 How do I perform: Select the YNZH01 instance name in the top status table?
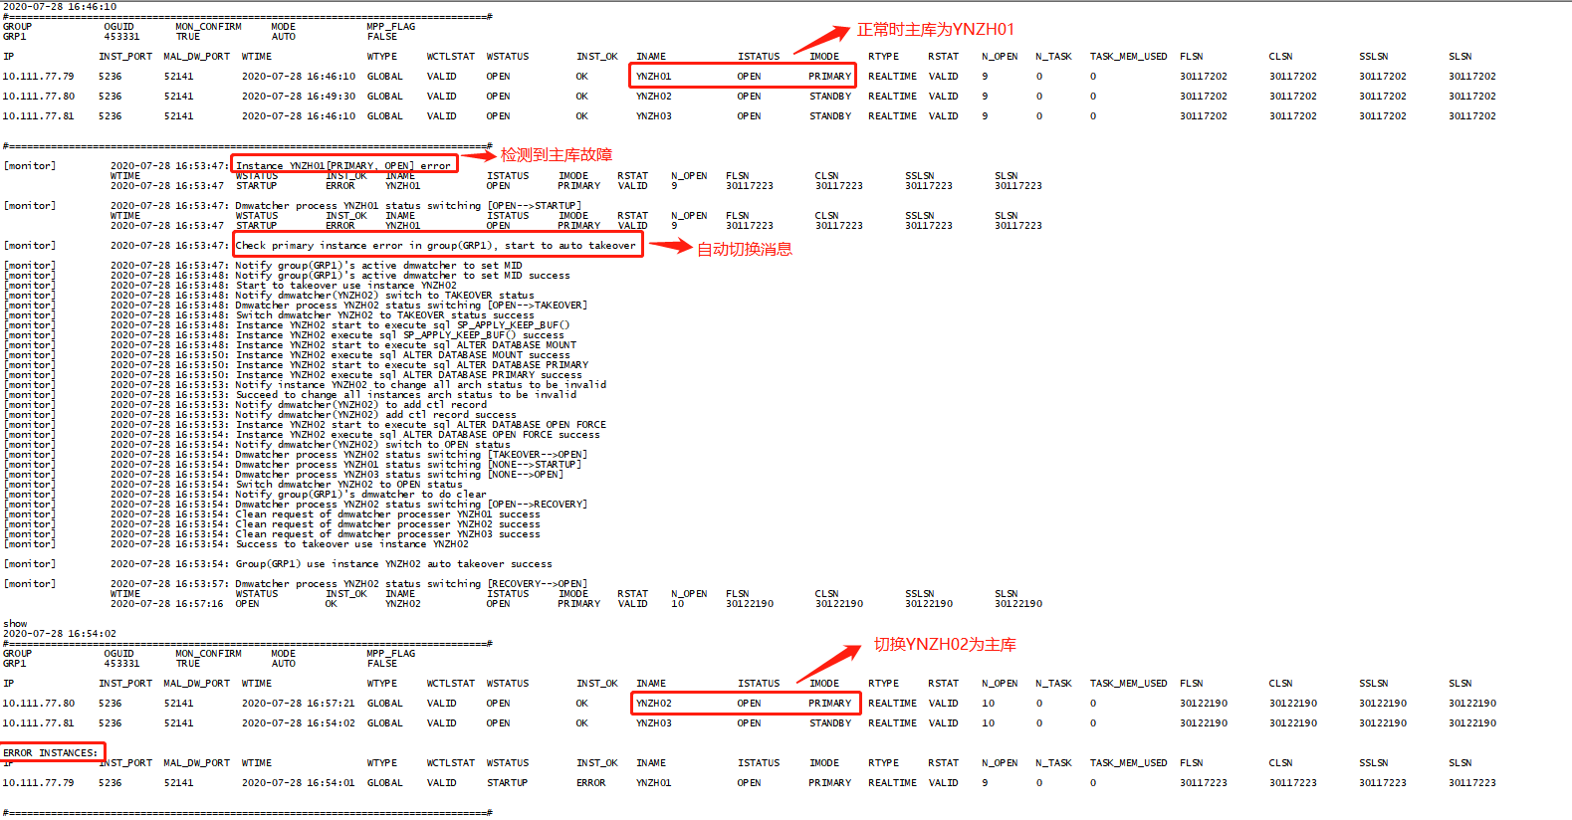point(653,77)
